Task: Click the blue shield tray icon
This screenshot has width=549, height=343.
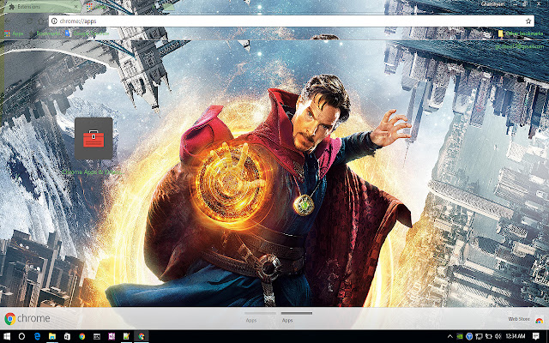Action: tap(469, 336)
